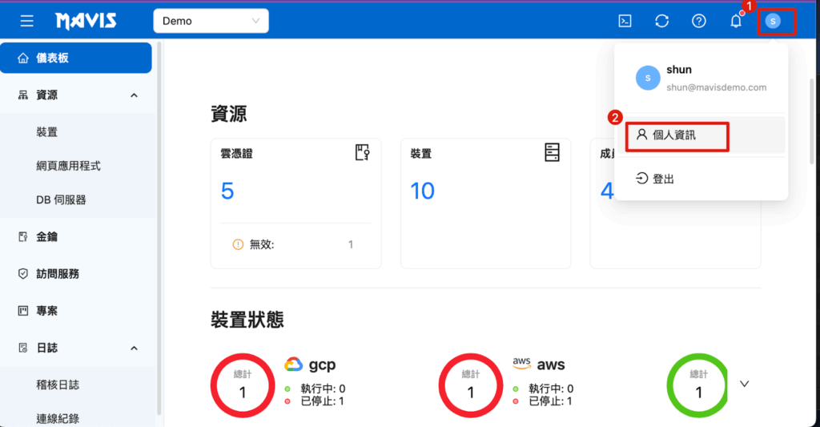The width and height of the screenshot is (820, 427).
Task: Open 網頁應用程式 in sidebar
Action: [68, 166]
